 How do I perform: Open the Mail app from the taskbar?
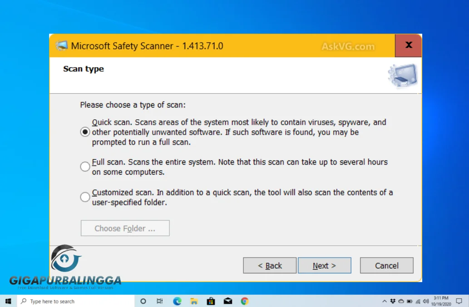pos(227,301)
